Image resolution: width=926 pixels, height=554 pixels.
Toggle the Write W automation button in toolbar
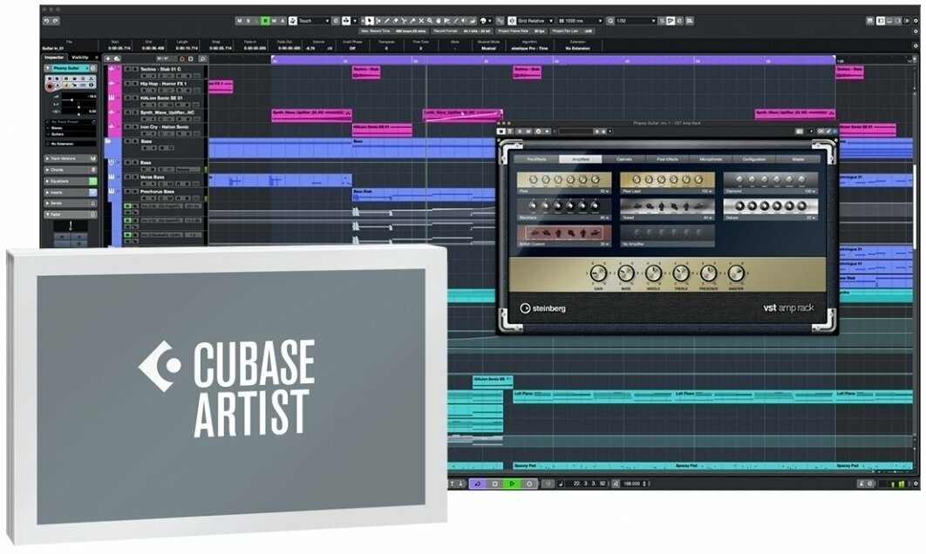point(274,21)
